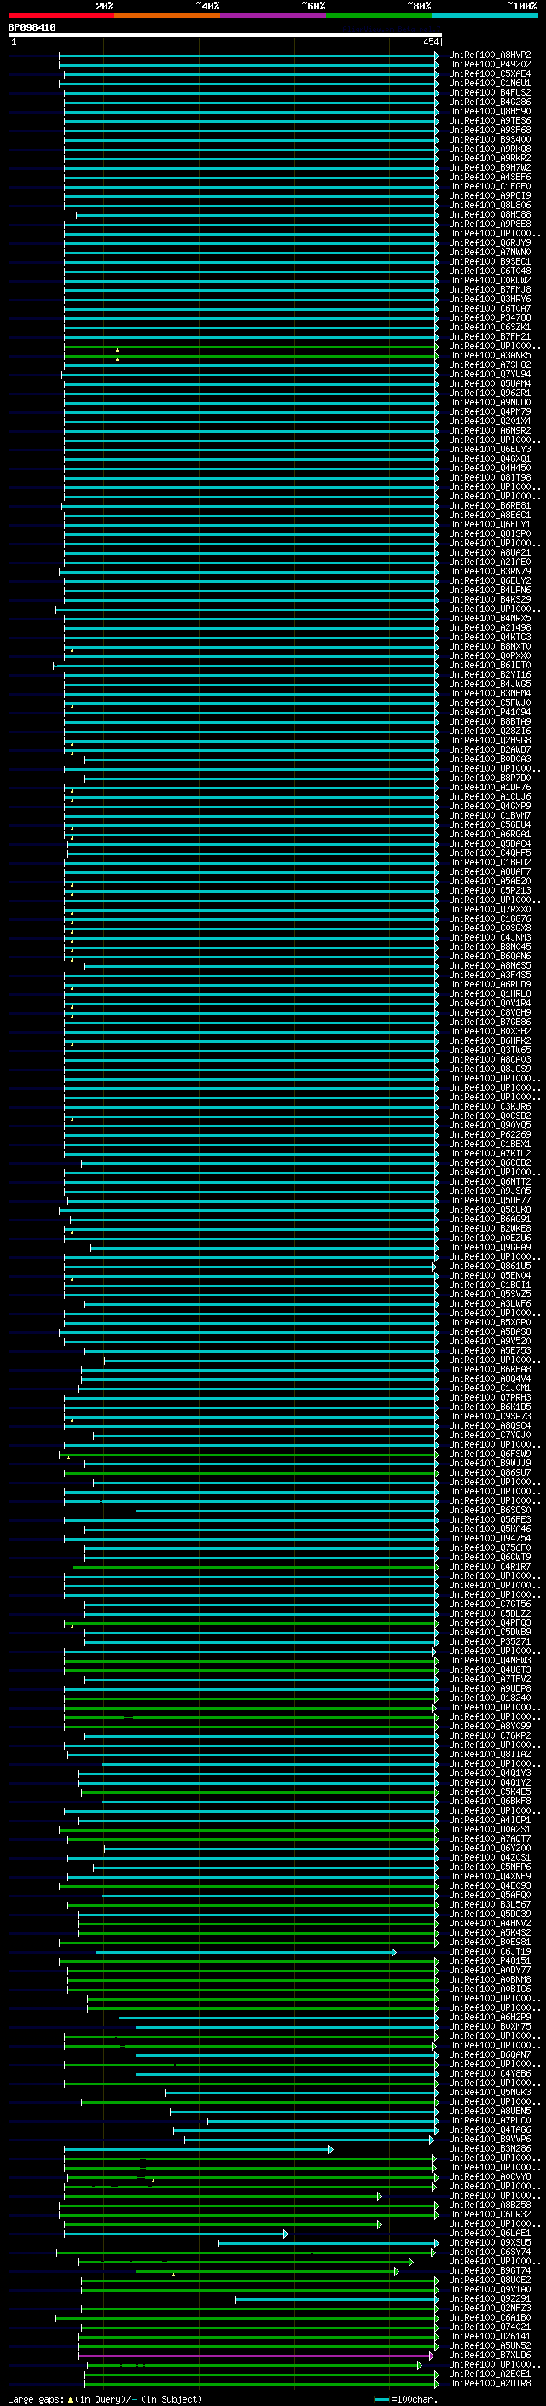
Task: Open hit UniRef100_Q6RJY9
Action: [489, 243]
